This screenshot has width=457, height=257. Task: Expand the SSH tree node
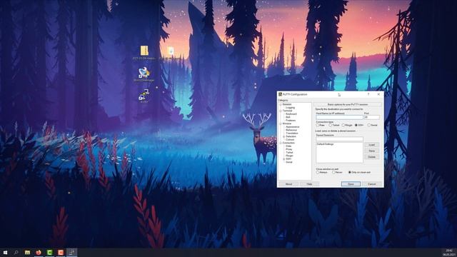(x=284, y=158)
